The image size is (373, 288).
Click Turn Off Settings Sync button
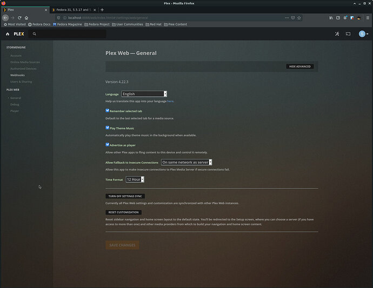pyautogui.click(x=125, y=196)
